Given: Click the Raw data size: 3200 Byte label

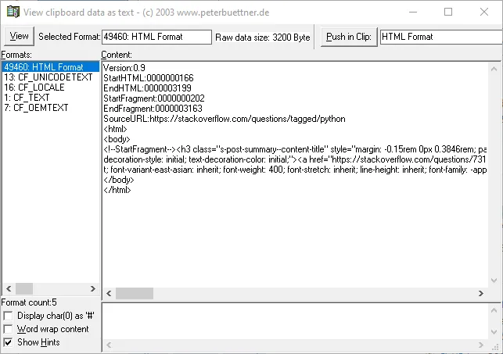Looking at the screenshot, I should point(262,38).
